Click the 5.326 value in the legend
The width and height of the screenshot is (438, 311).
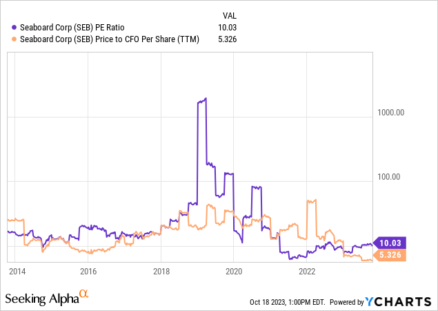pos(228,39)
